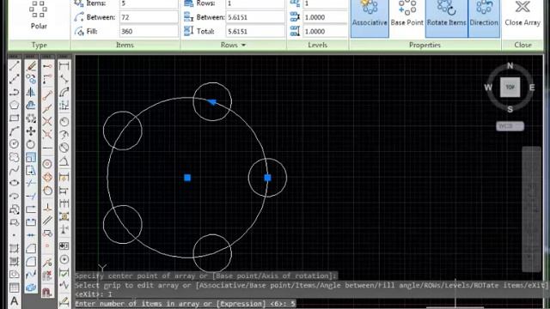The height and width of the screenshot is (309, 550).
Task: Choose the Snap to Perpendicular icon
Action: [47, 208]
